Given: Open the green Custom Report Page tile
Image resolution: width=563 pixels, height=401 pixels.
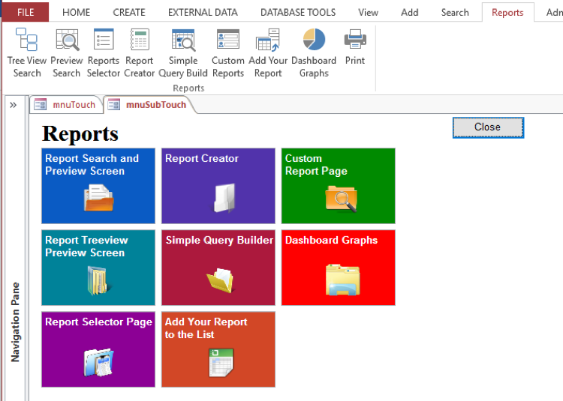Looking at the screenshot, I should pos(338,186).
